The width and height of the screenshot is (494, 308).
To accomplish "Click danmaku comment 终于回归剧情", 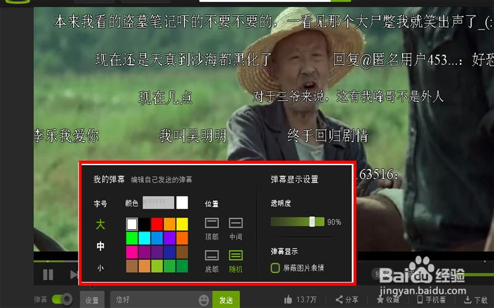I will click(x=328, y=136).
